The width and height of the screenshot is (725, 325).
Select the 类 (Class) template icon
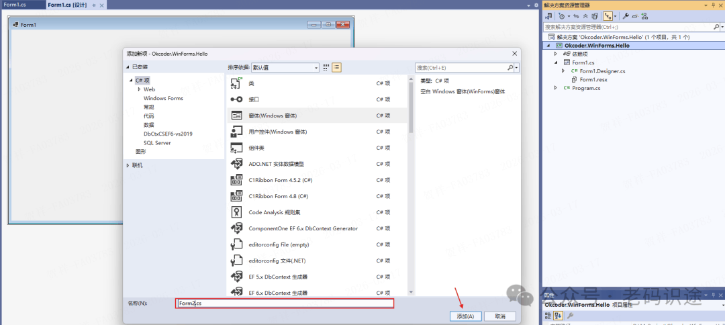point(236,83)
